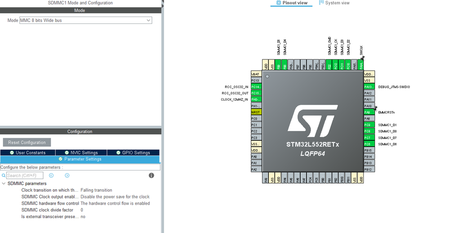The height and width of the screenshot is (233, 449).
Task: Click the PB8 pin on chip
Action: [x=284, y=65]
